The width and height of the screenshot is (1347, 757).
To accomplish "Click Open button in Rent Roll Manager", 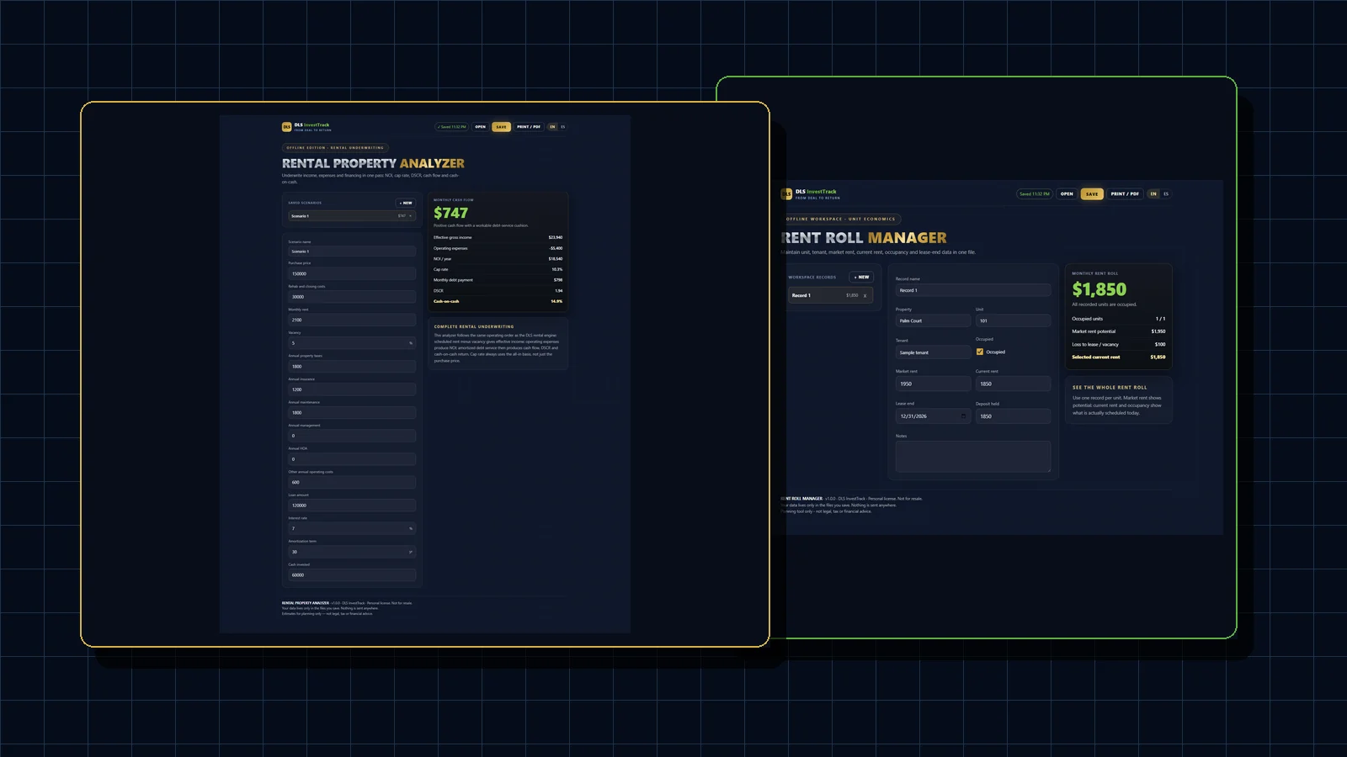I will click(1067, 193).
